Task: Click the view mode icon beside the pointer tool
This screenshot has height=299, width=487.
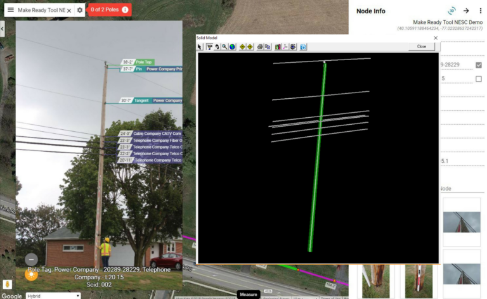Action: pyautogui.click(x=210, y=47)
